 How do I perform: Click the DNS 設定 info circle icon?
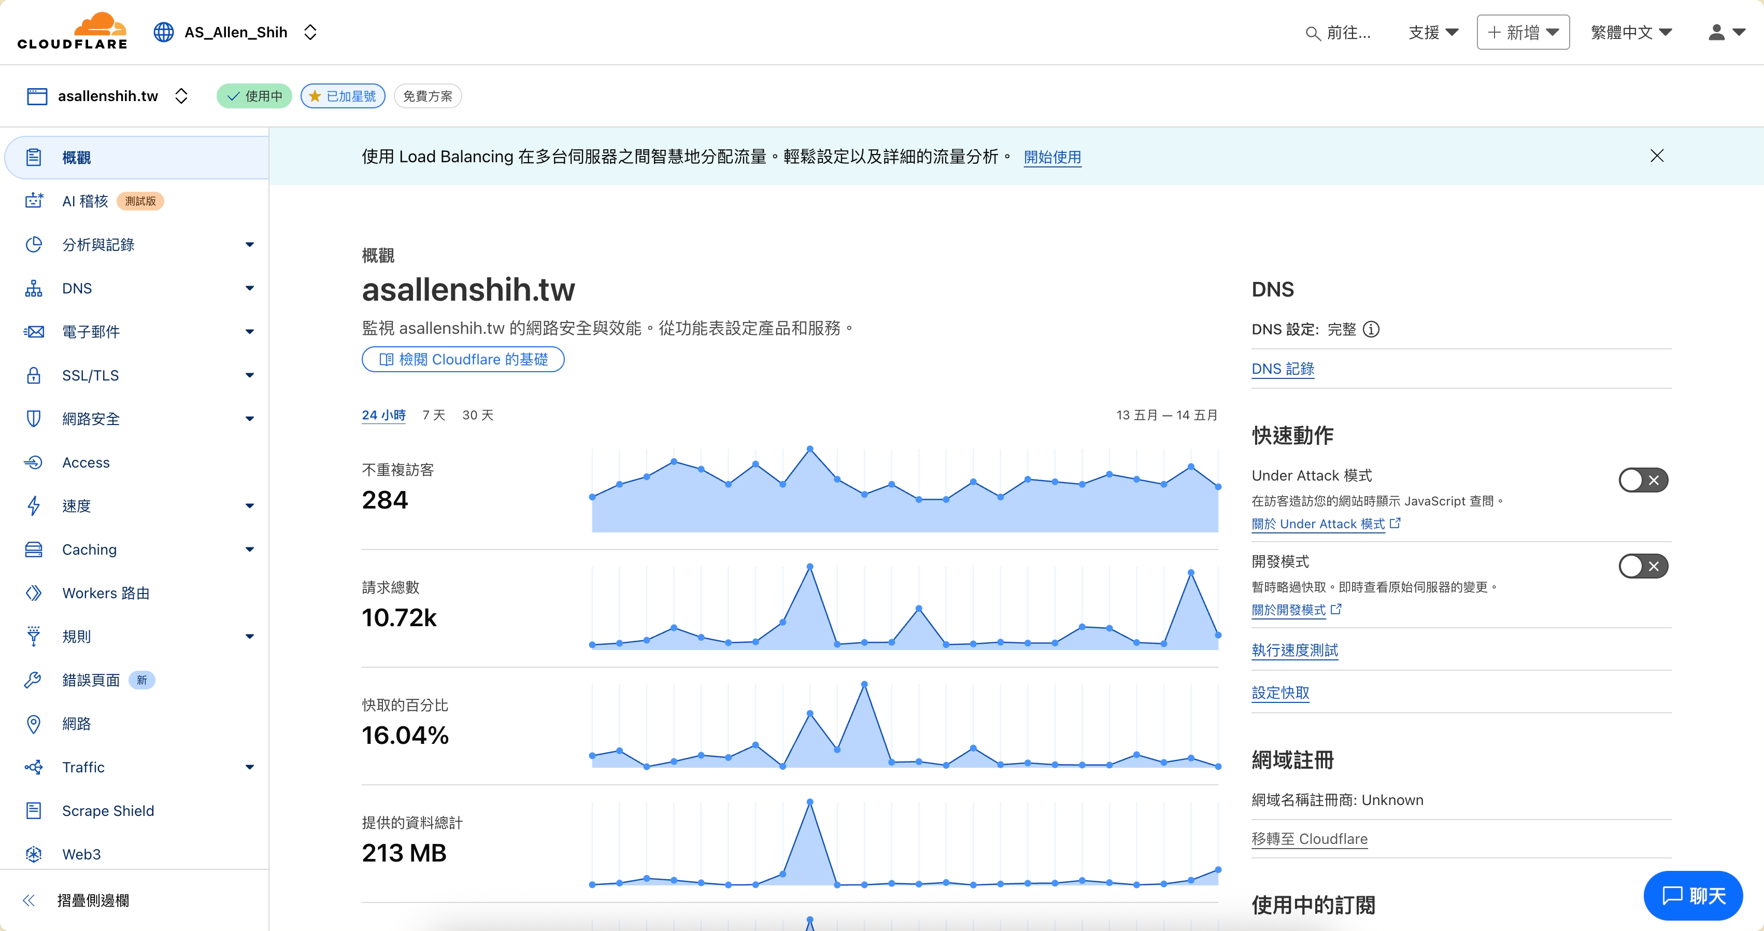pos(1371,330)
